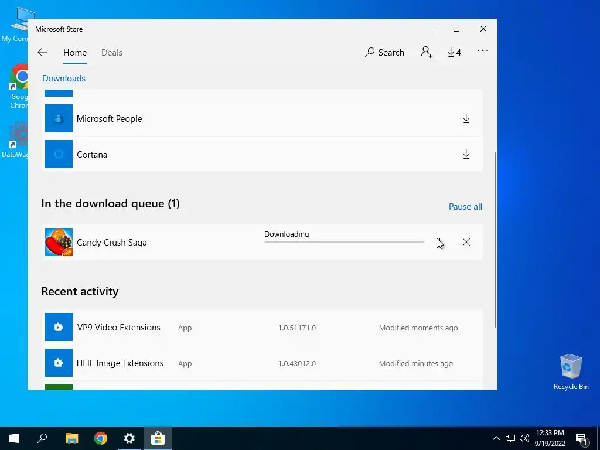
Task: Click Pause all link
Action: pyautogui.click(x=465, y=207)
